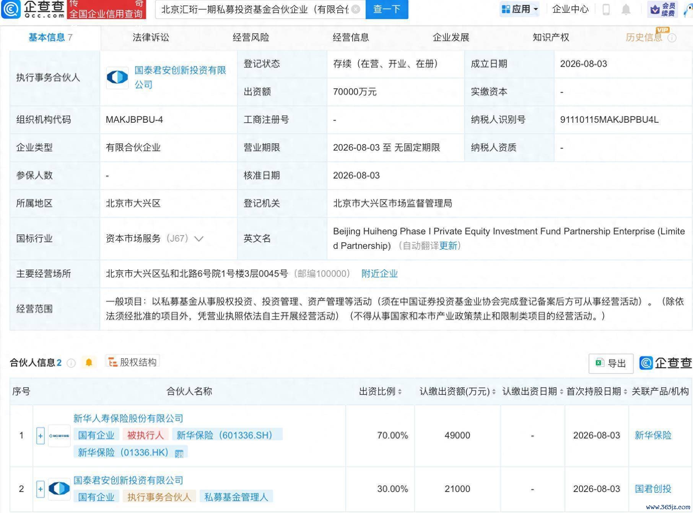Open the 股权结构 view

click(x=132, y=362)
